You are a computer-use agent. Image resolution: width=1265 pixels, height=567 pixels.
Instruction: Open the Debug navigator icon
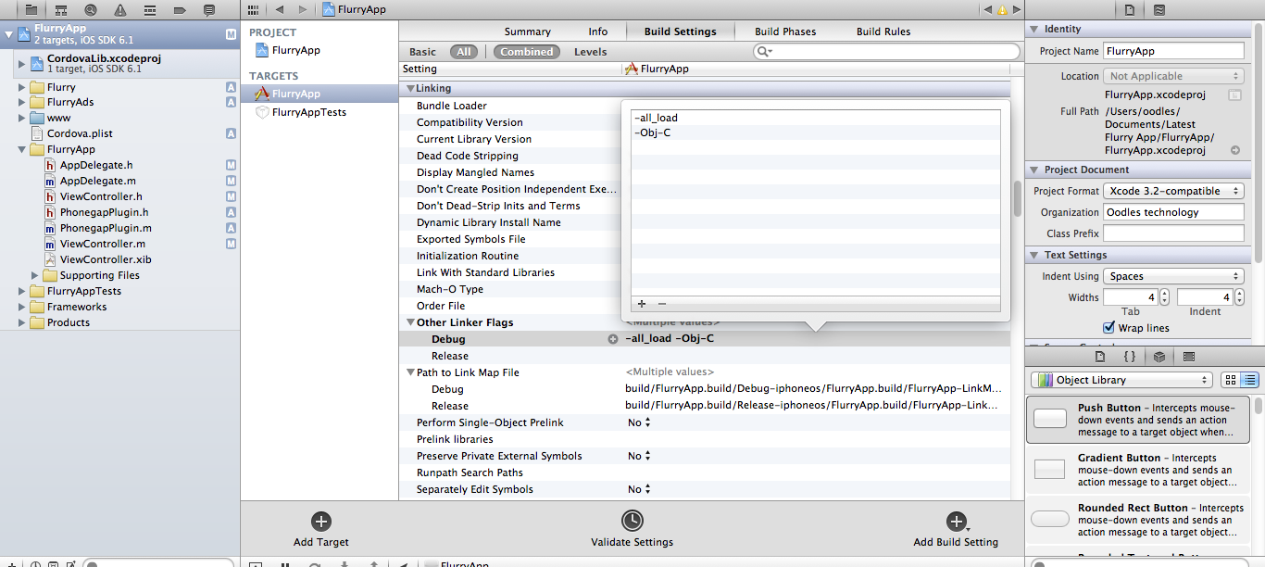pyautogui.click(x=149, y=9)
